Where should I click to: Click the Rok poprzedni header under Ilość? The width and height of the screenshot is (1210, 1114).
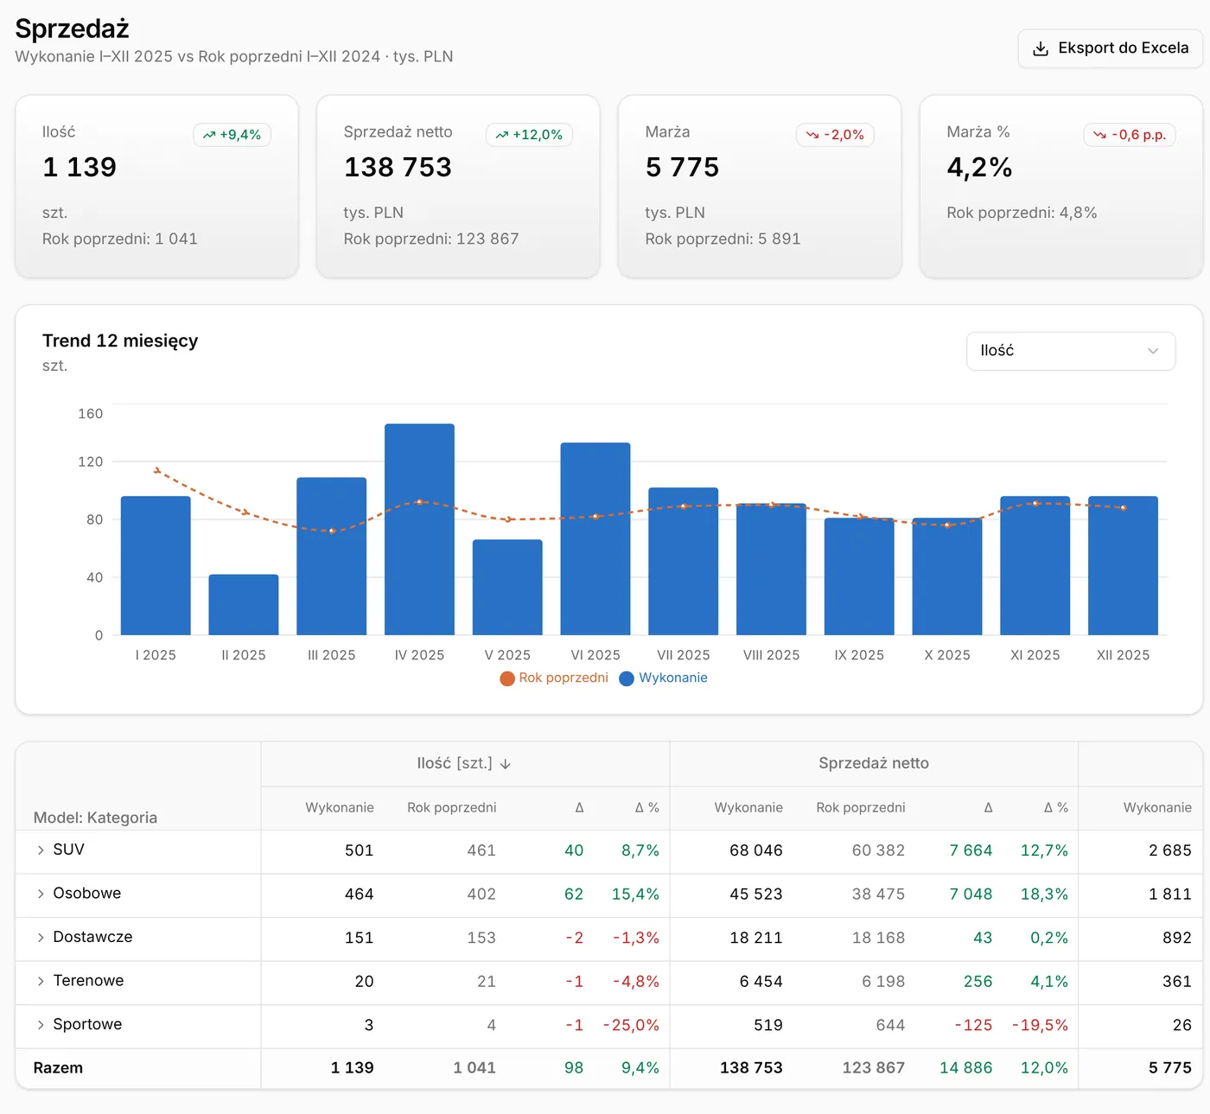(x=452, y=807)
